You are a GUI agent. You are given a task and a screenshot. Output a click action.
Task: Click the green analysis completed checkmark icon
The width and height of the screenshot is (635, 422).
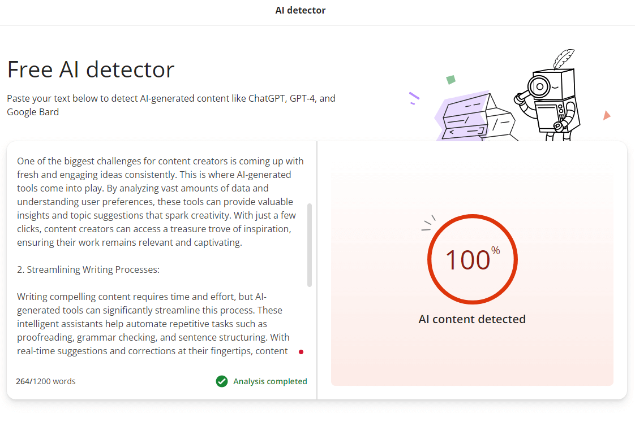click(x=222, y=381)
